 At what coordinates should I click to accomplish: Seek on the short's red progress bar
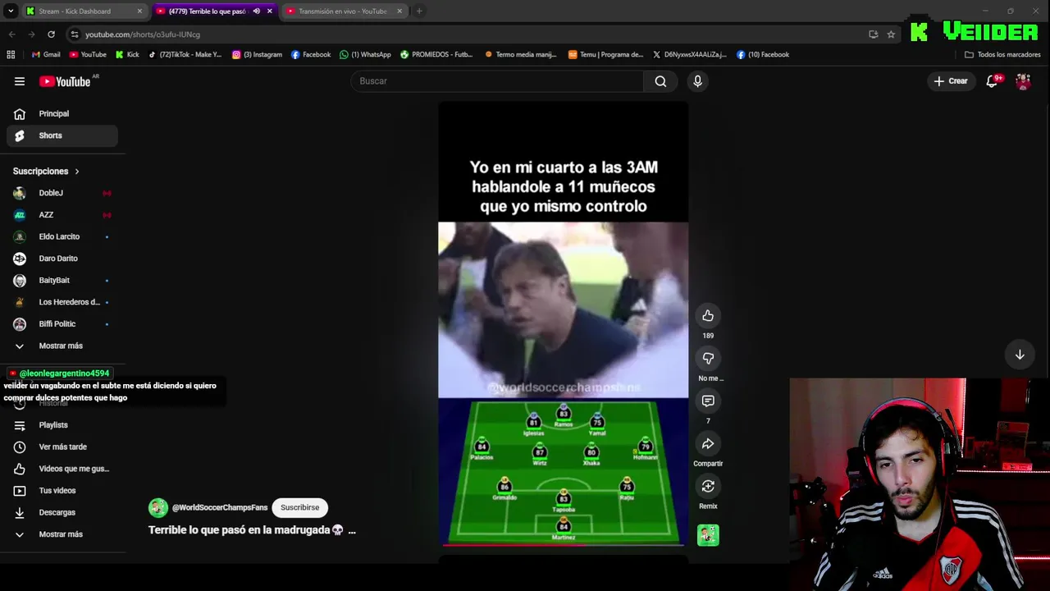pyautogui.click(x=563, y=544)
